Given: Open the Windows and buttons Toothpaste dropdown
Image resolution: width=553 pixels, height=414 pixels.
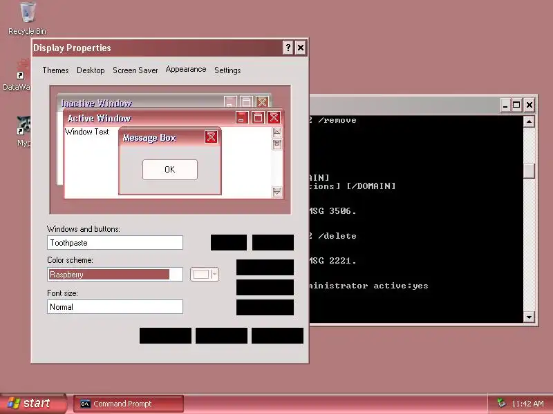Looking at the screenshot, I should pos(115,243).
